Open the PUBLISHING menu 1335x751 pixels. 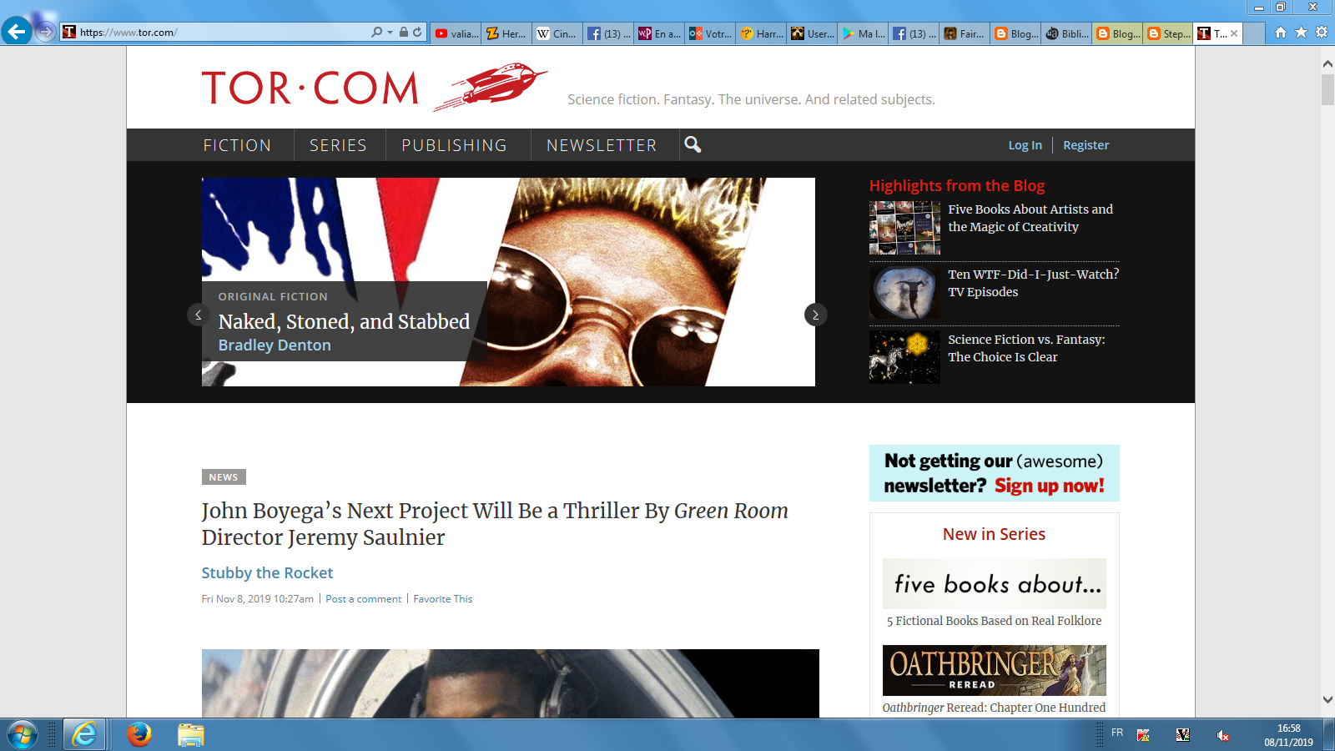[454, 145]
